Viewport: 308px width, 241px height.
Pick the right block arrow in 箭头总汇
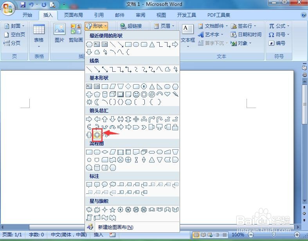[89, 119]
